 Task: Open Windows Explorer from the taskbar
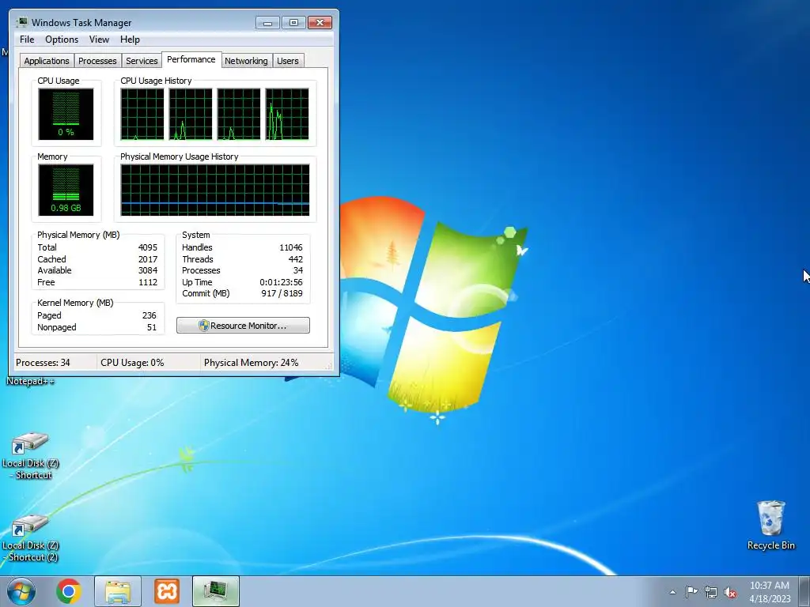point(117,591)
